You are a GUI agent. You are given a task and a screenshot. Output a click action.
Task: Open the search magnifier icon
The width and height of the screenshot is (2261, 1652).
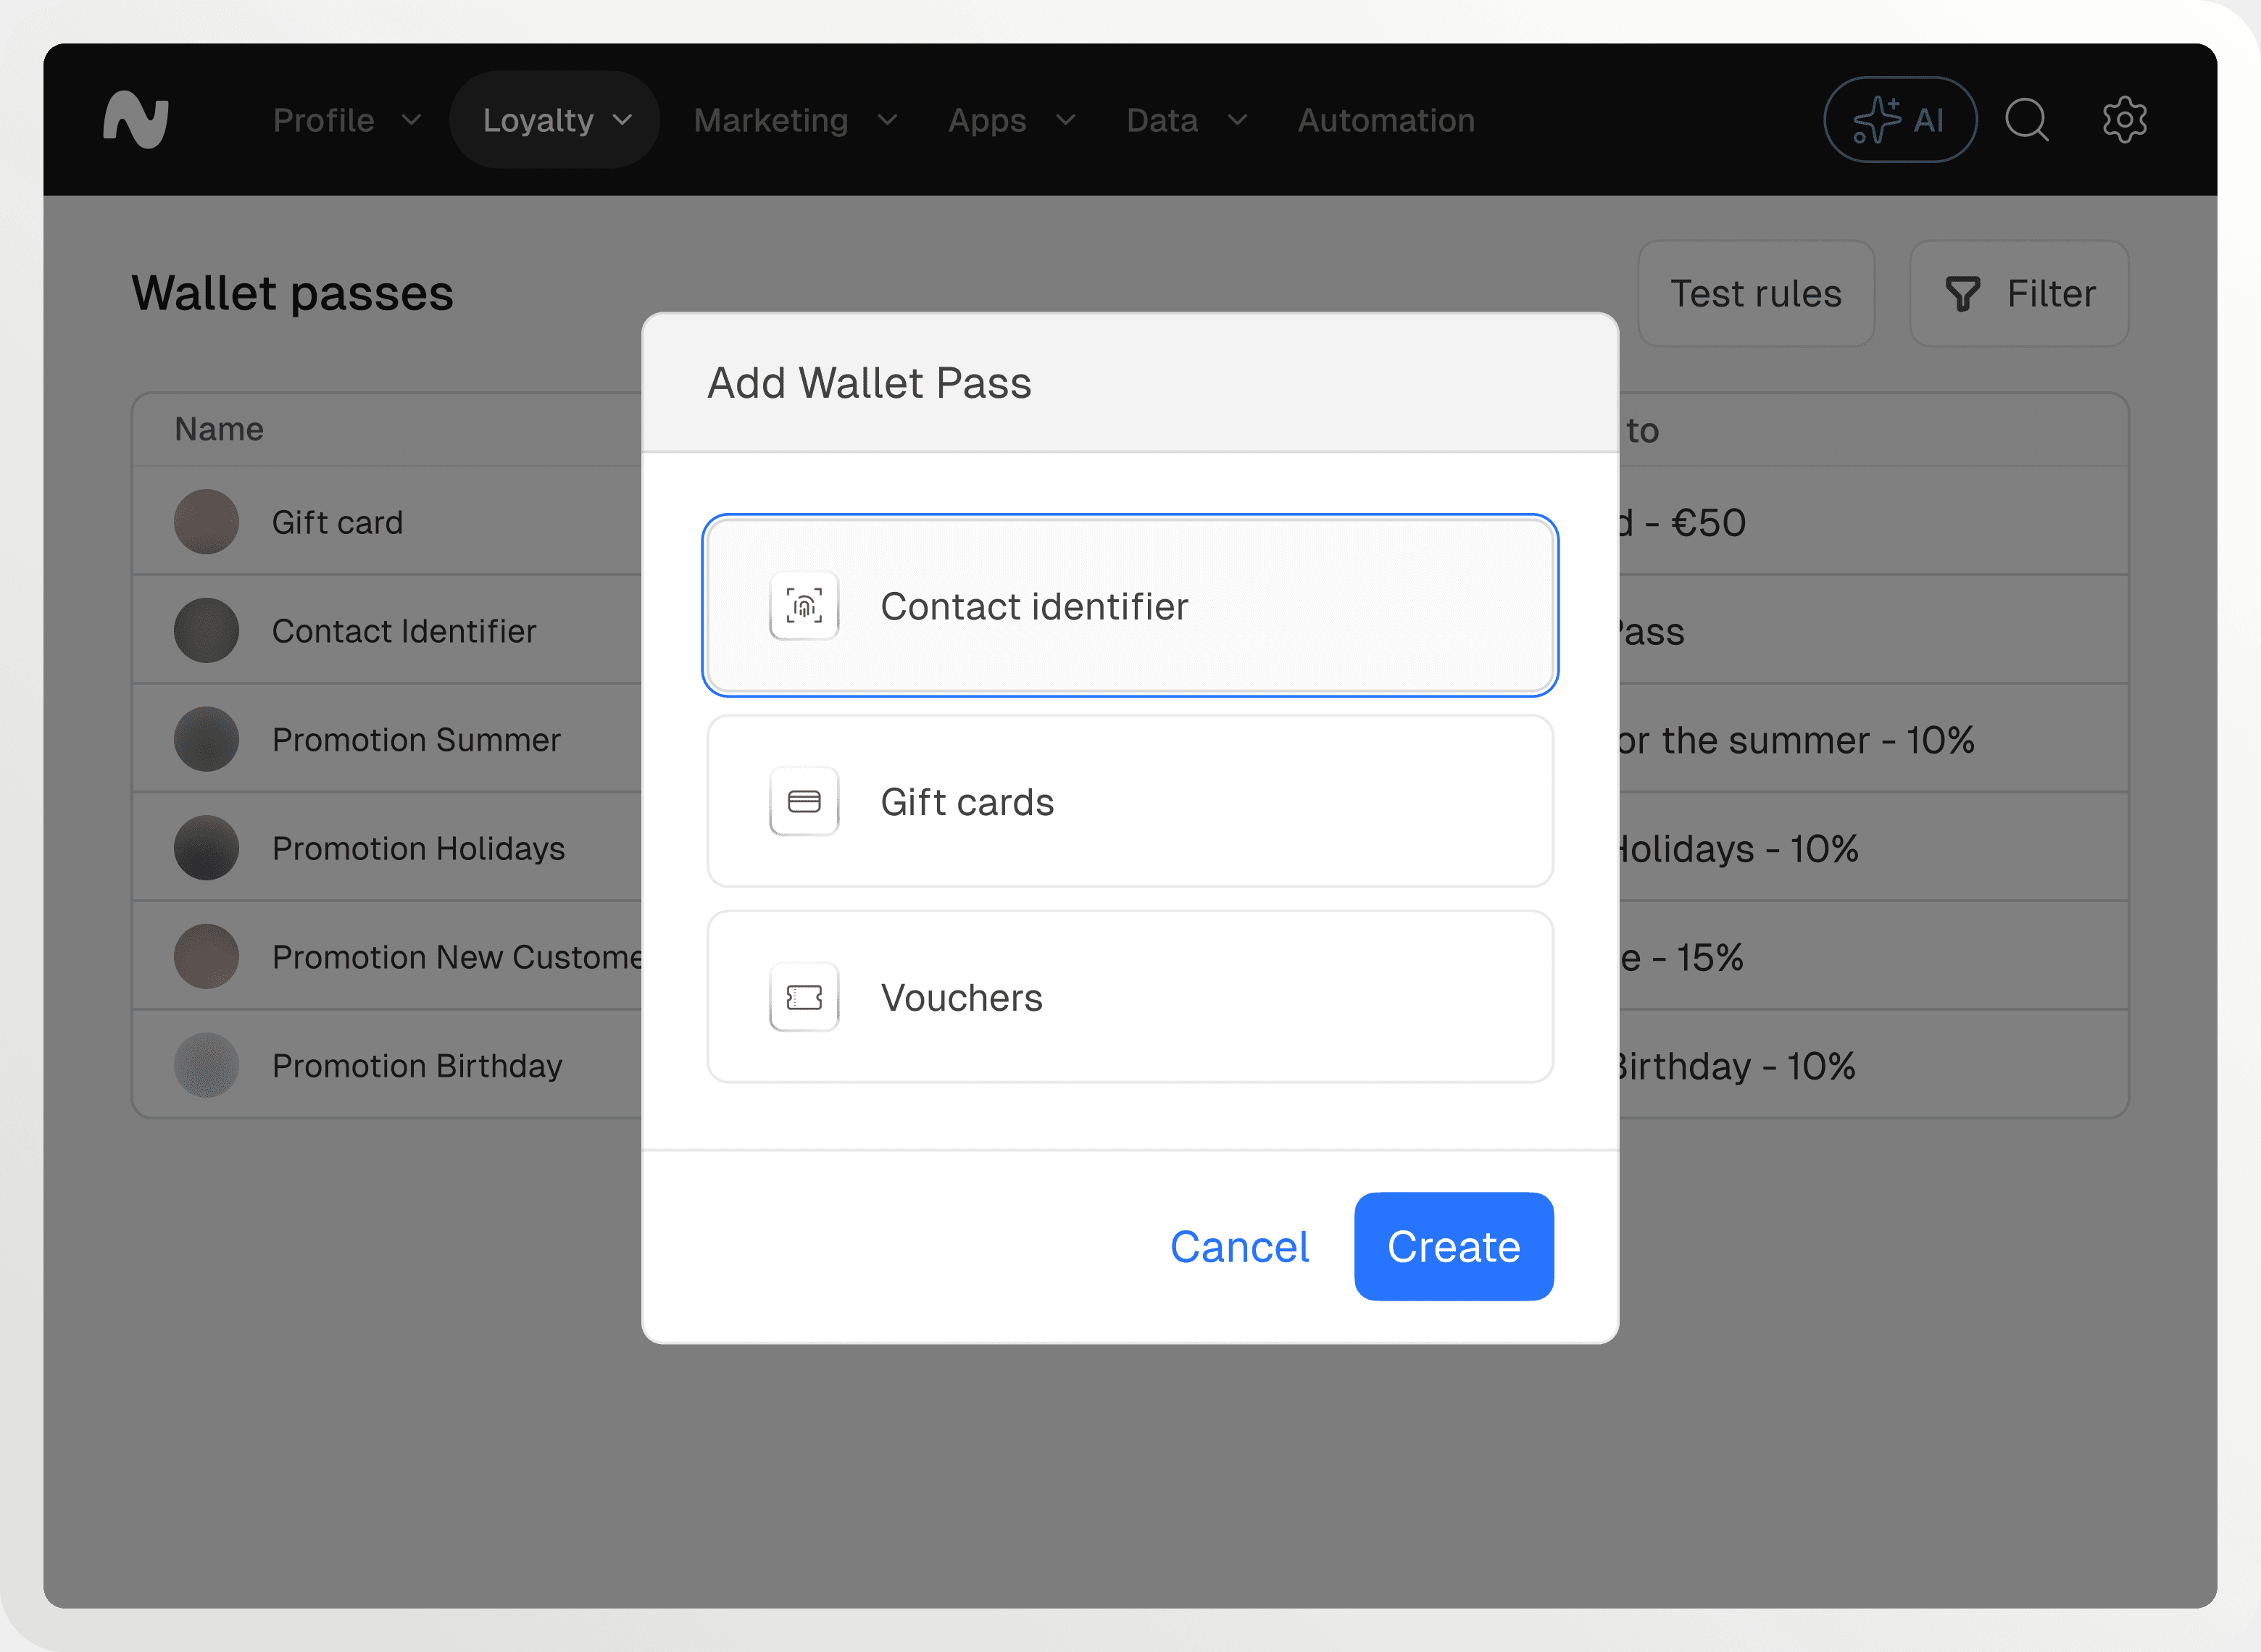click(x=2026, y=120)
